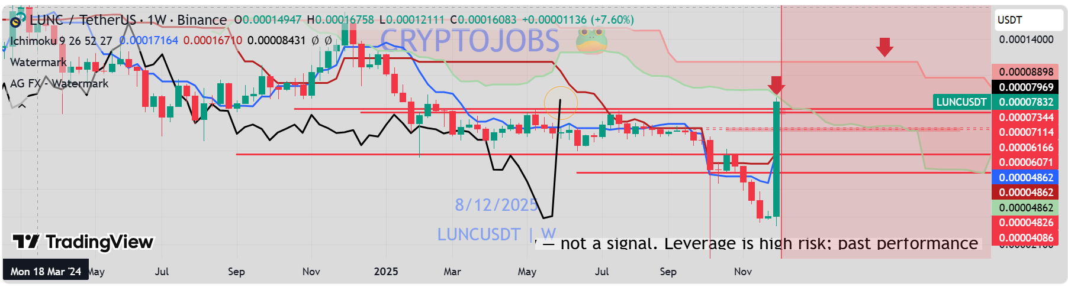Click the 2025 marker on time axis

386,272
